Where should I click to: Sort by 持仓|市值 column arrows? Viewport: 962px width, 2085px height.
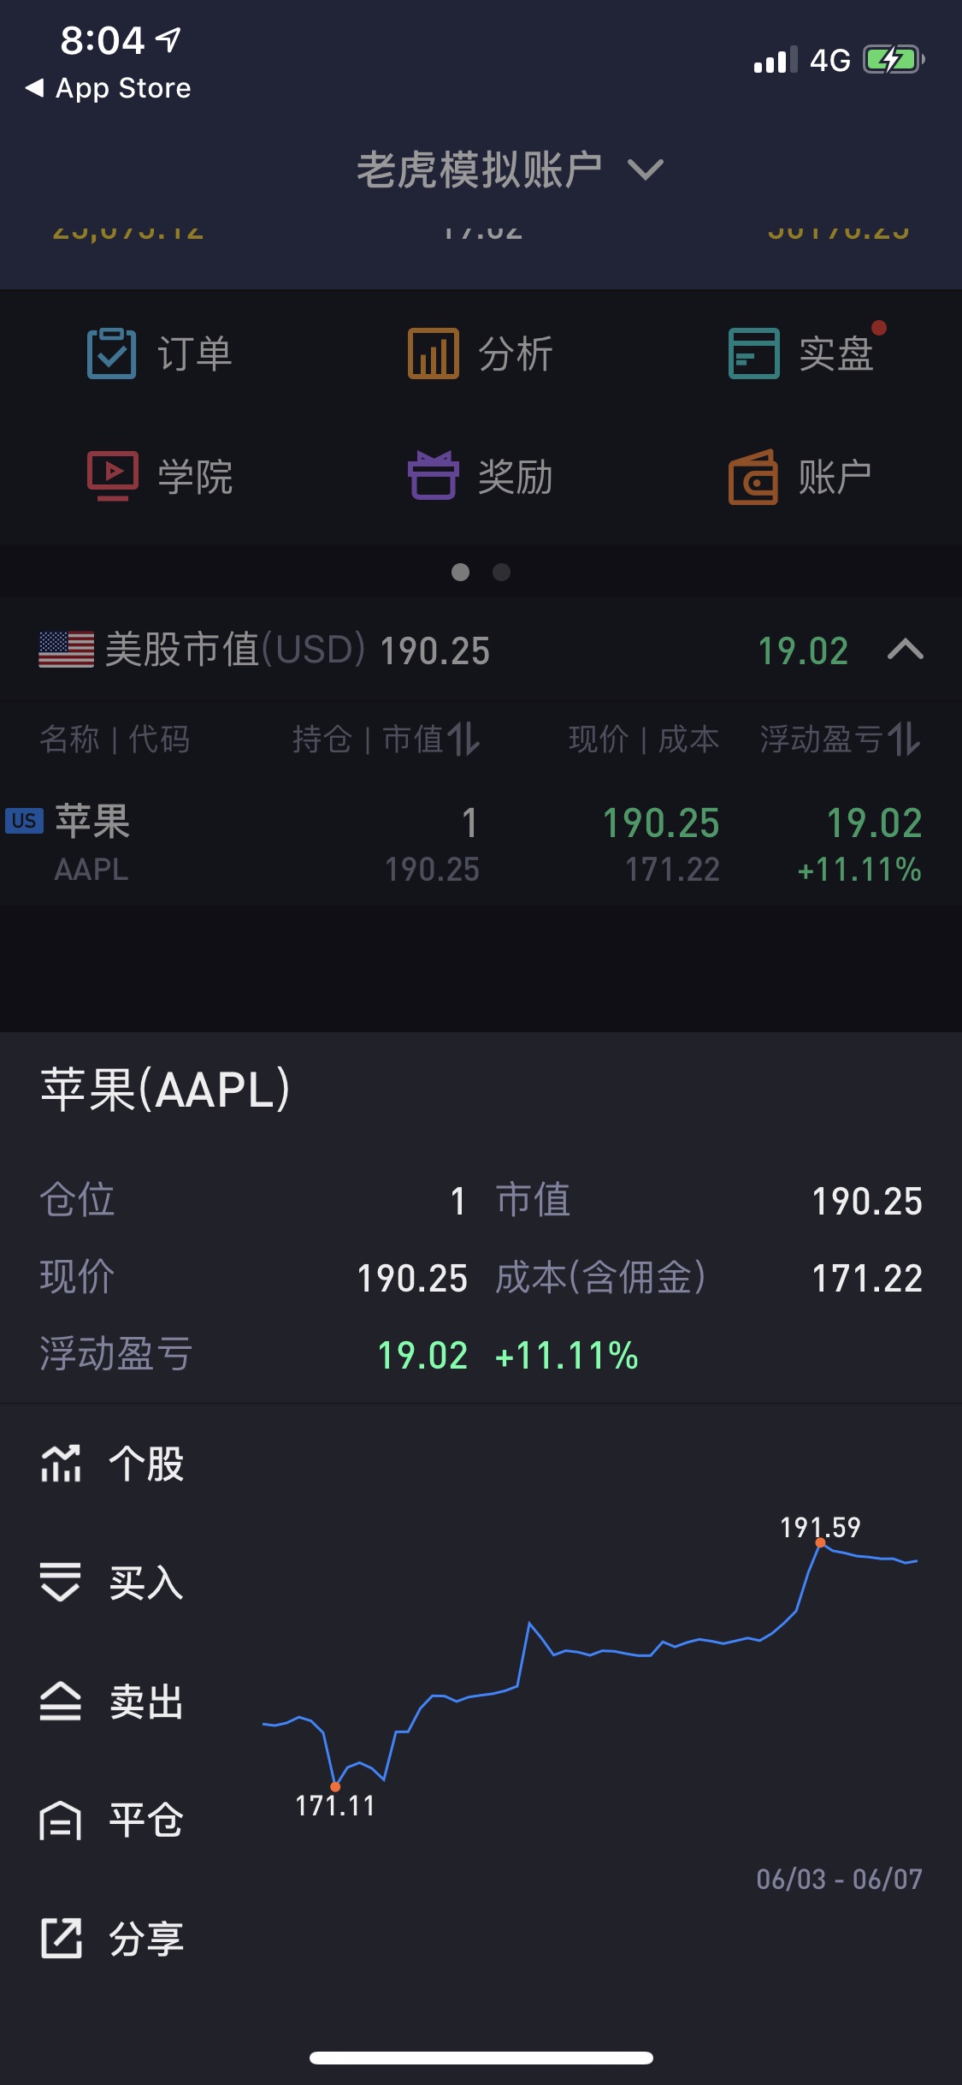(x=463, y=739)
